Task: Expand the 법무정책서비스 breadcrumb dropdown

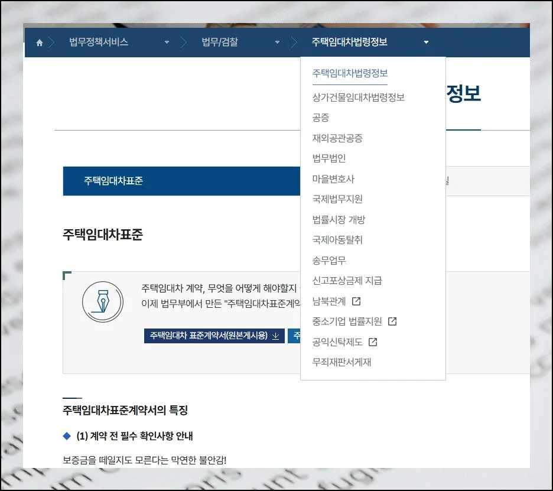Action: 167,43
